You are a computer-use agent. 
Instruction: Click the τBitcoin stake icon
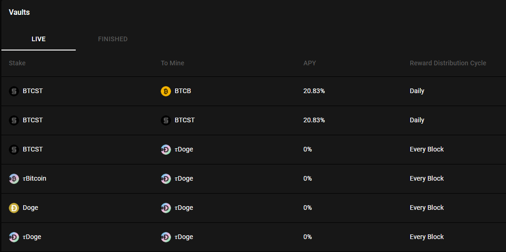pyautogui.click(x=14, y=179)
